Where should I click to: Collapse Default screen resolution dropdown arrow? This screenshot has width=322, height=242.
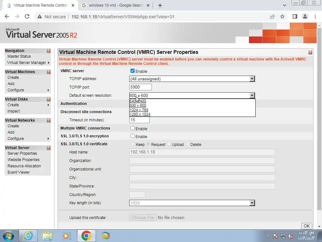point(252,95)
